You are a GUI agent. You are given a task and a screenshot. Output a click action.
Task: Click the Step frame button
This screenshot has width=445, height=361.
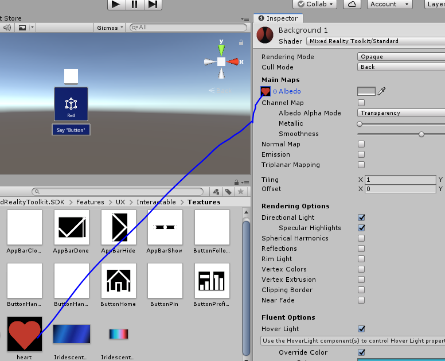(152, 5)
